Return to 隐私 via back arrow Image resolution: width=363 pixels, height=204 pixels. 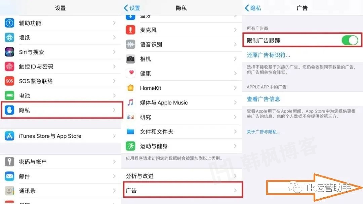tap(253, 7)
